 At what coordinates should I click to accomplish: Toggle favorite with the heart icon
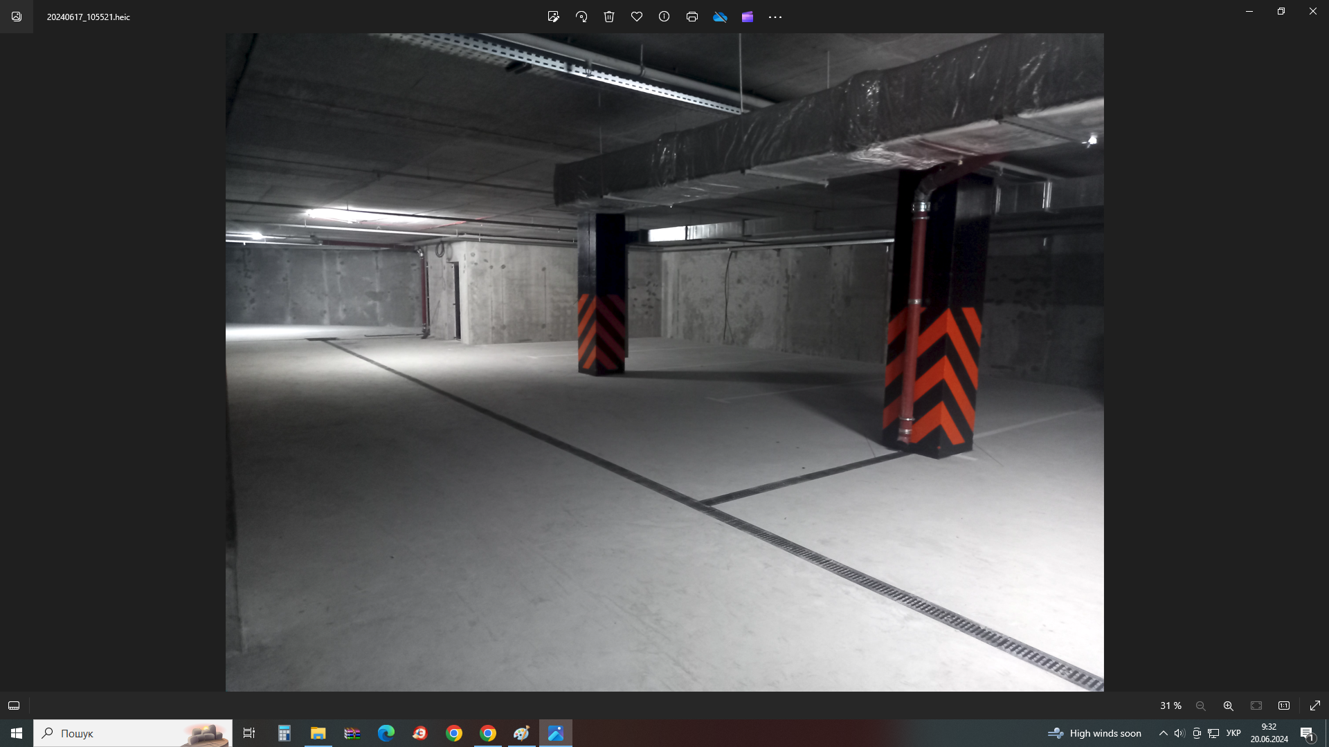coord(637,17)
